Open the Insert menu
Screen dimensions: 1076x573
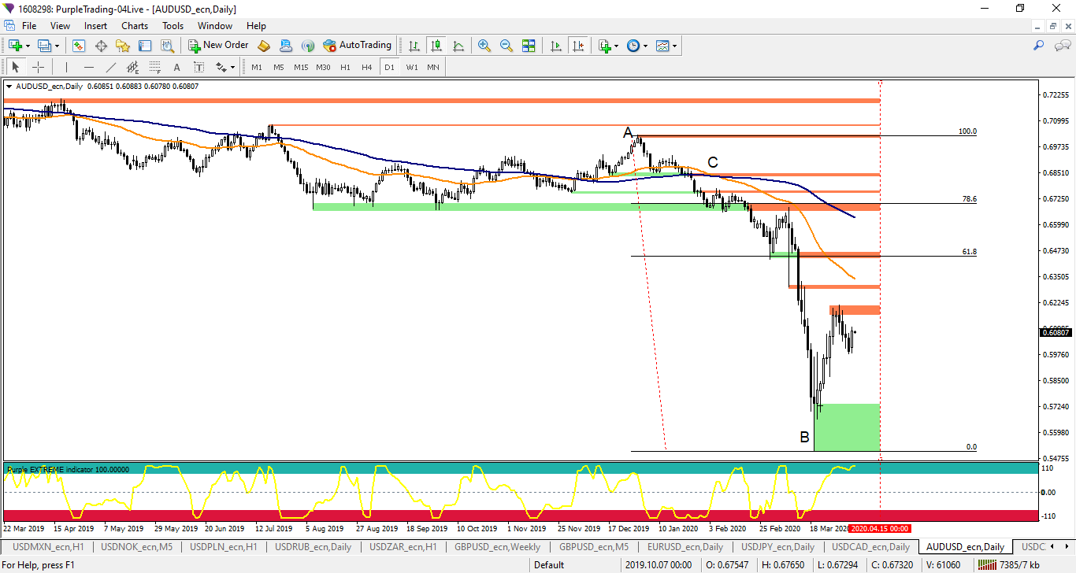96,26
